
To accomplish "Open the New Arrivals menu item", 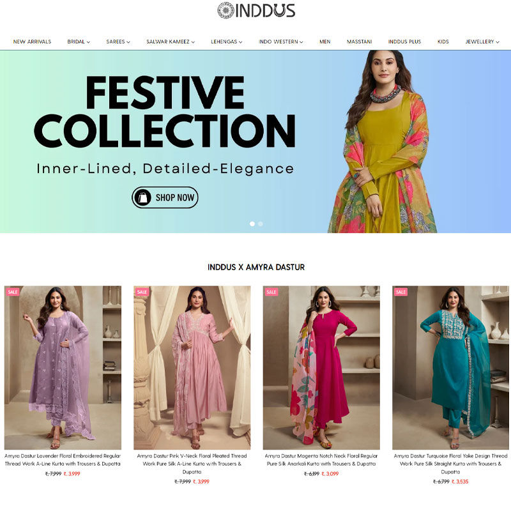I will click(x=32, y=42).
